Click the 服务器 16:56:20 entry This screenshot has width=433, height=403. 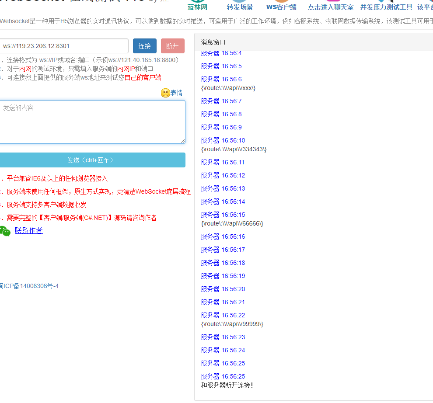[x=223, y=289]
